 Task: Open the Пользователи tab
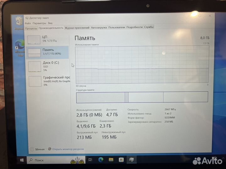pyautogui.click(x=116, y=27)
